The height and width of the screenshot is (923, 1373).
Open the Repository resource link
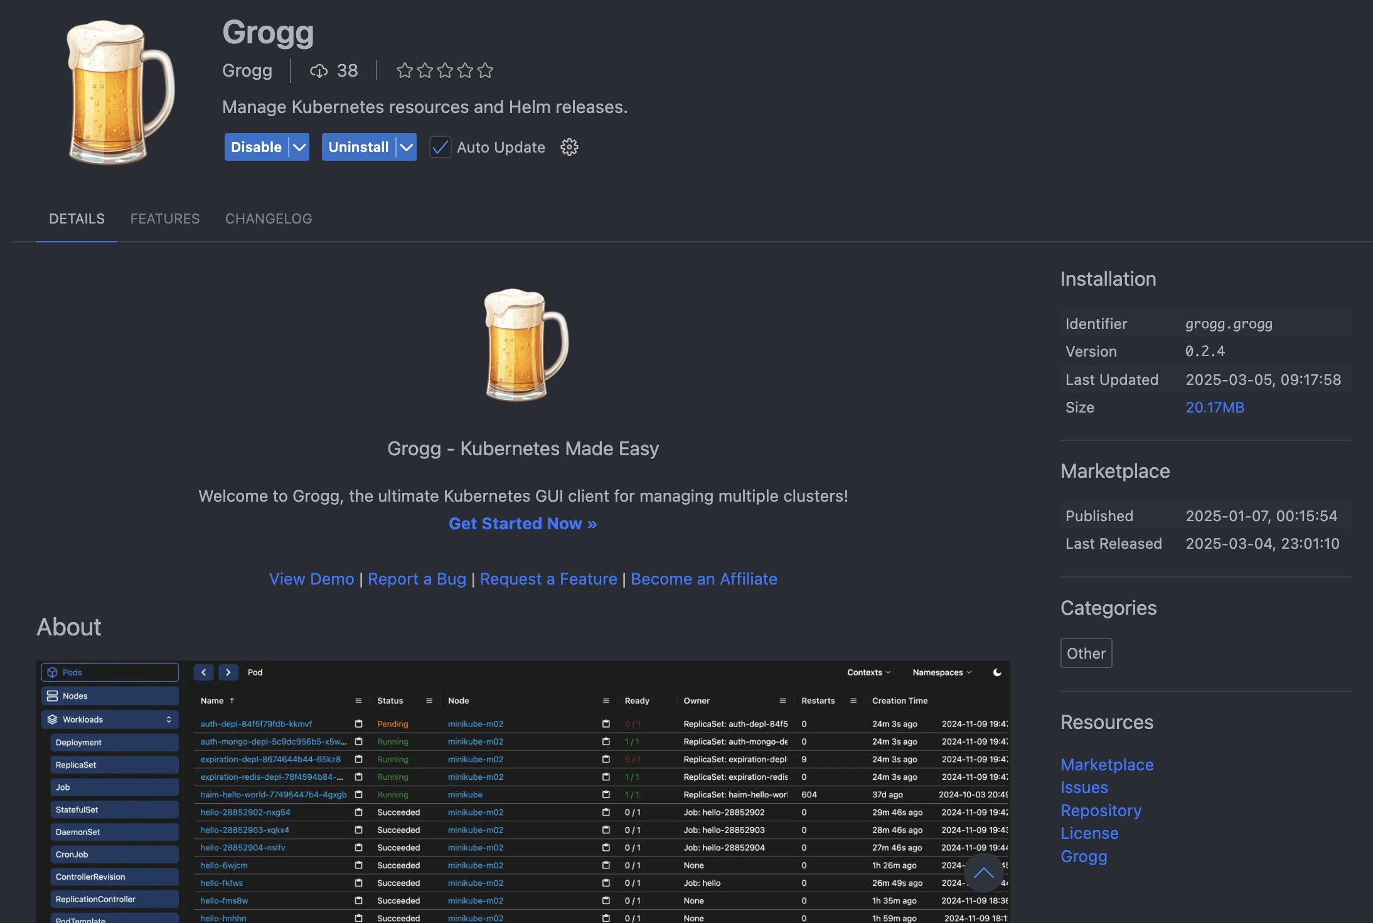(1101, 811)
